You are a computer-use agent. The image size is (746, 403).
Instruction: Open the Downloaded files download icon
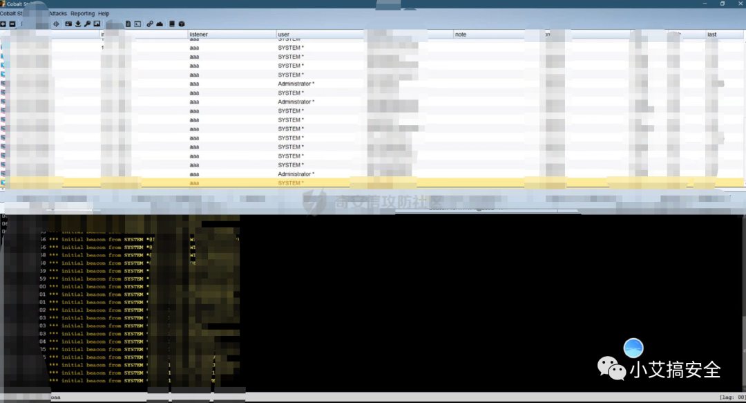(78, 24)
